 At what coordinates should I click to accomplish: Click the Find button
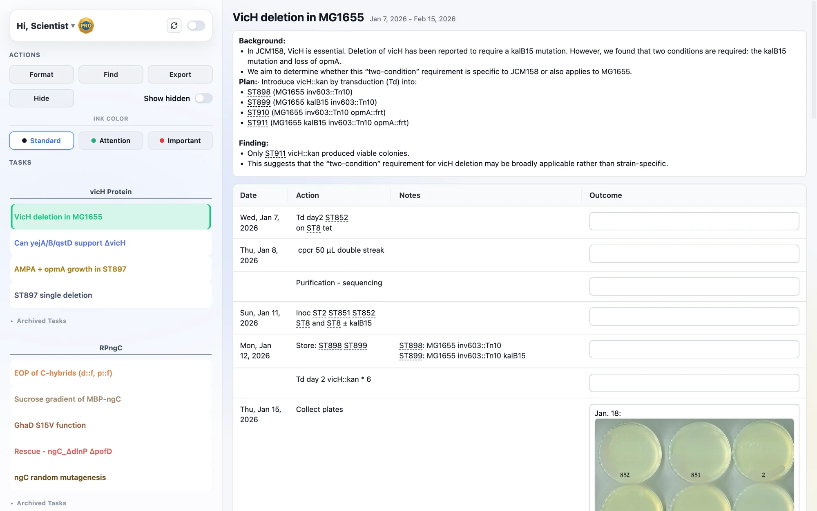pyautogui.click(x=111, y=74)
